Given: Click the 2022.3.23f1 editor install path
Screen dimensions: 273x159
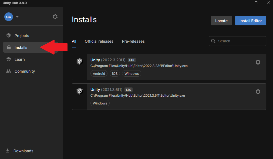Looking at the screenshot, I should tap(139, 66).
